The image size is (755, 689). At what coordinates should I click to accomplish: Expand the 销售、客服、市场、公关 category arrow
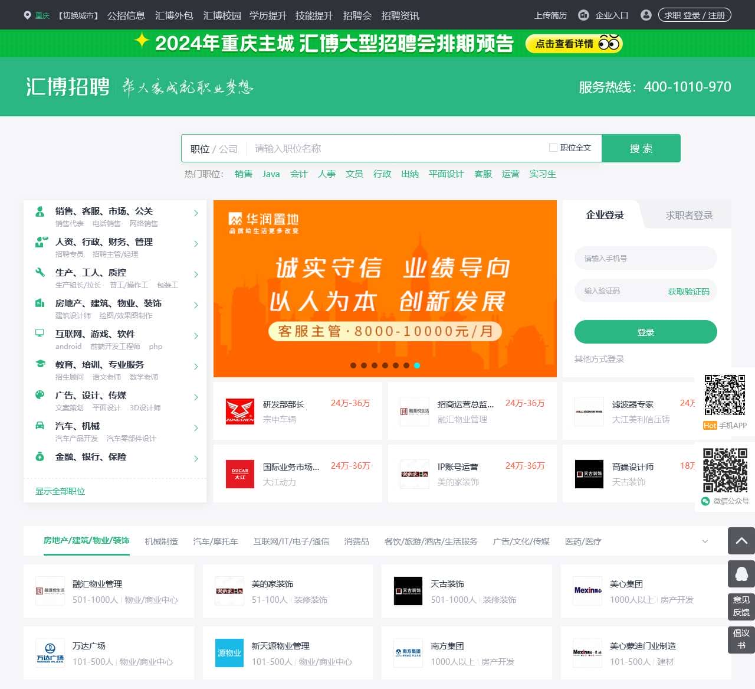(196, 213)
